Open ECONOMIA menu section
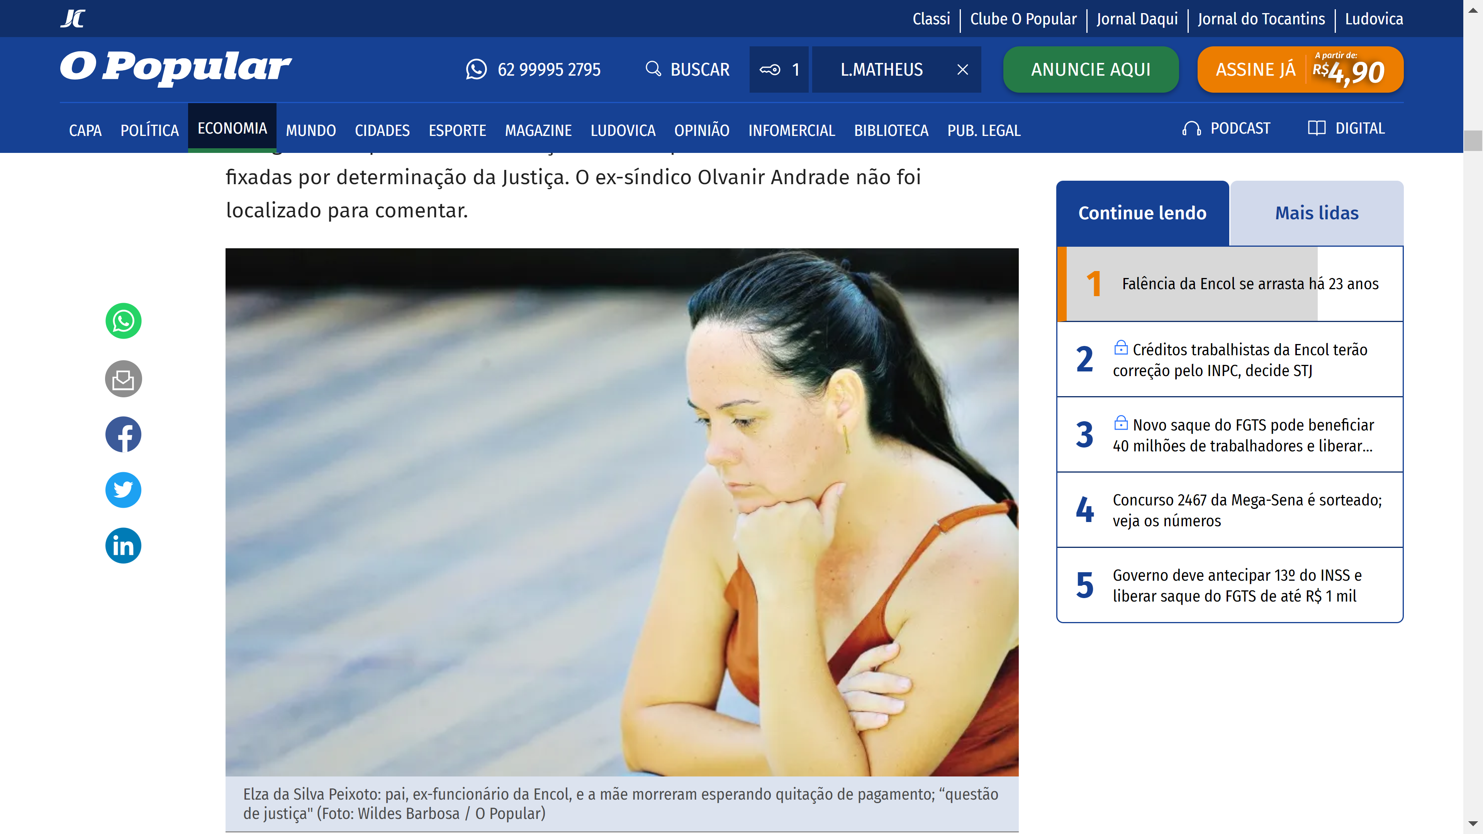Screen dimensions: 1483x834 tap(232, 128)
